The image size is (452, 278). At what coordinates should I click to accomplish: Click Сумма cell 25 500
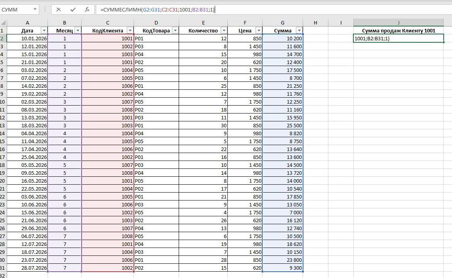point(282,125)
